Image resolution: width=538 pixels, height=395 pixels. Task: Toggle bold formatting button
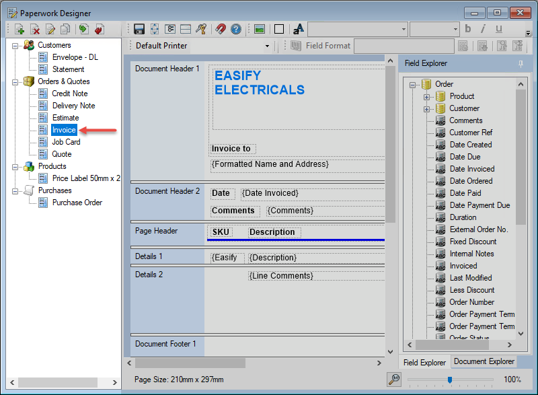468,29
